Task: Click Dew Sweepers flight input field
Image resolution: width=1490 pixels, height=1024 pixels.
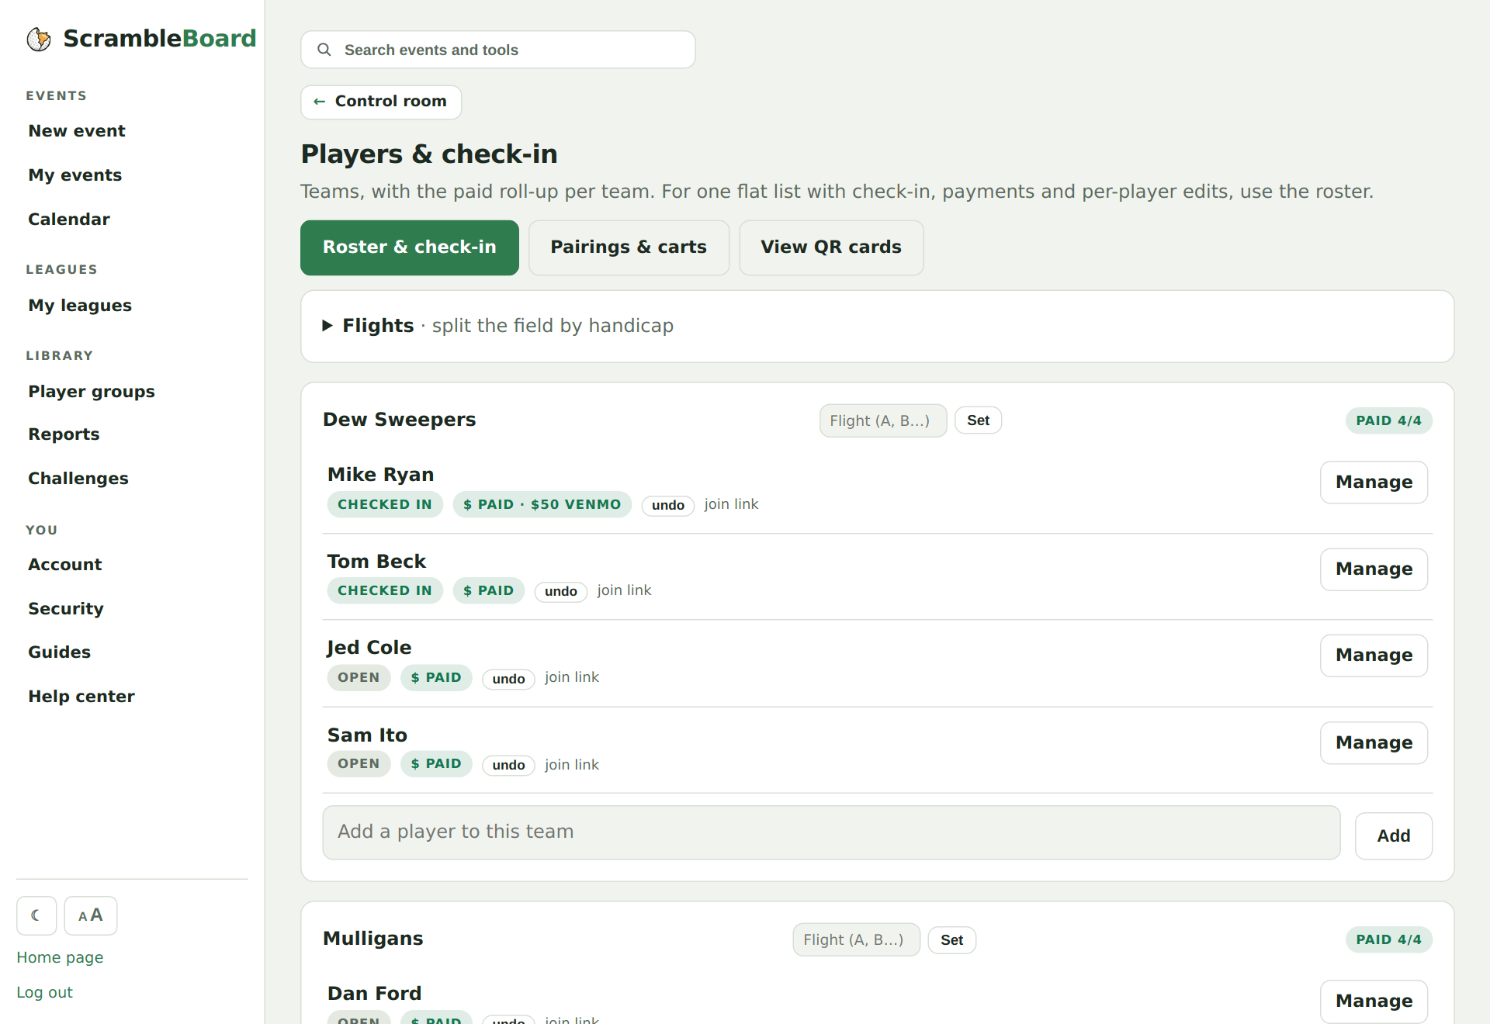Action: point(883,420)
